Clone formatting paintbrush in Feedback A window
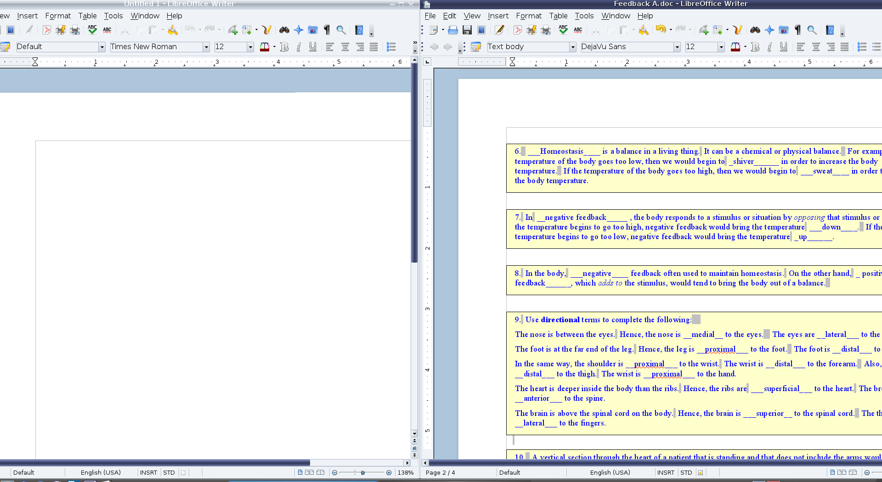Image resolution: width=882 pixels, height=482 pixels. pyautogui.click(x=644, y=30)
